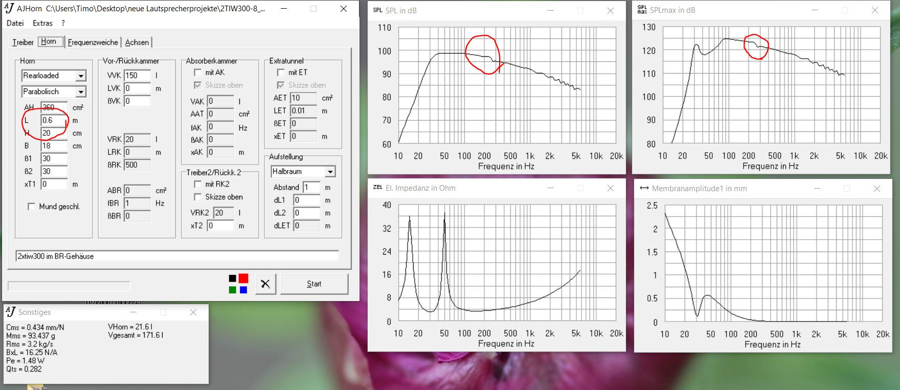Open the ? help menu
Screen dimensions: 900x390
[x=63, y=23]
